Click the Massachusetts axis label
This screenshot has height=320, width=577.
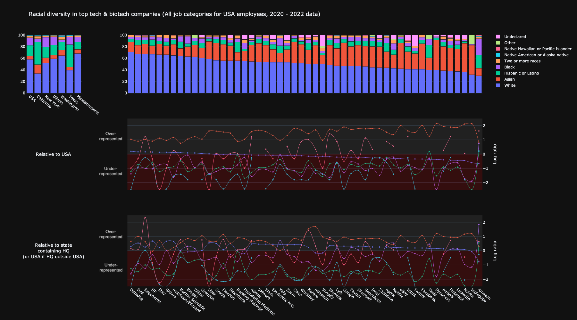[88, 105]
